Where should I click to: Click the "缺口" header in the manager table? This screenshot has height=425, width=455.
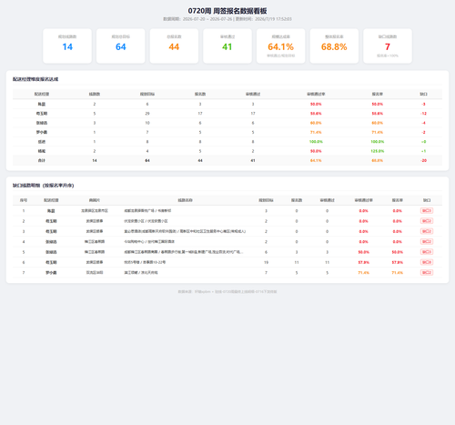click(x=424, y=94)
